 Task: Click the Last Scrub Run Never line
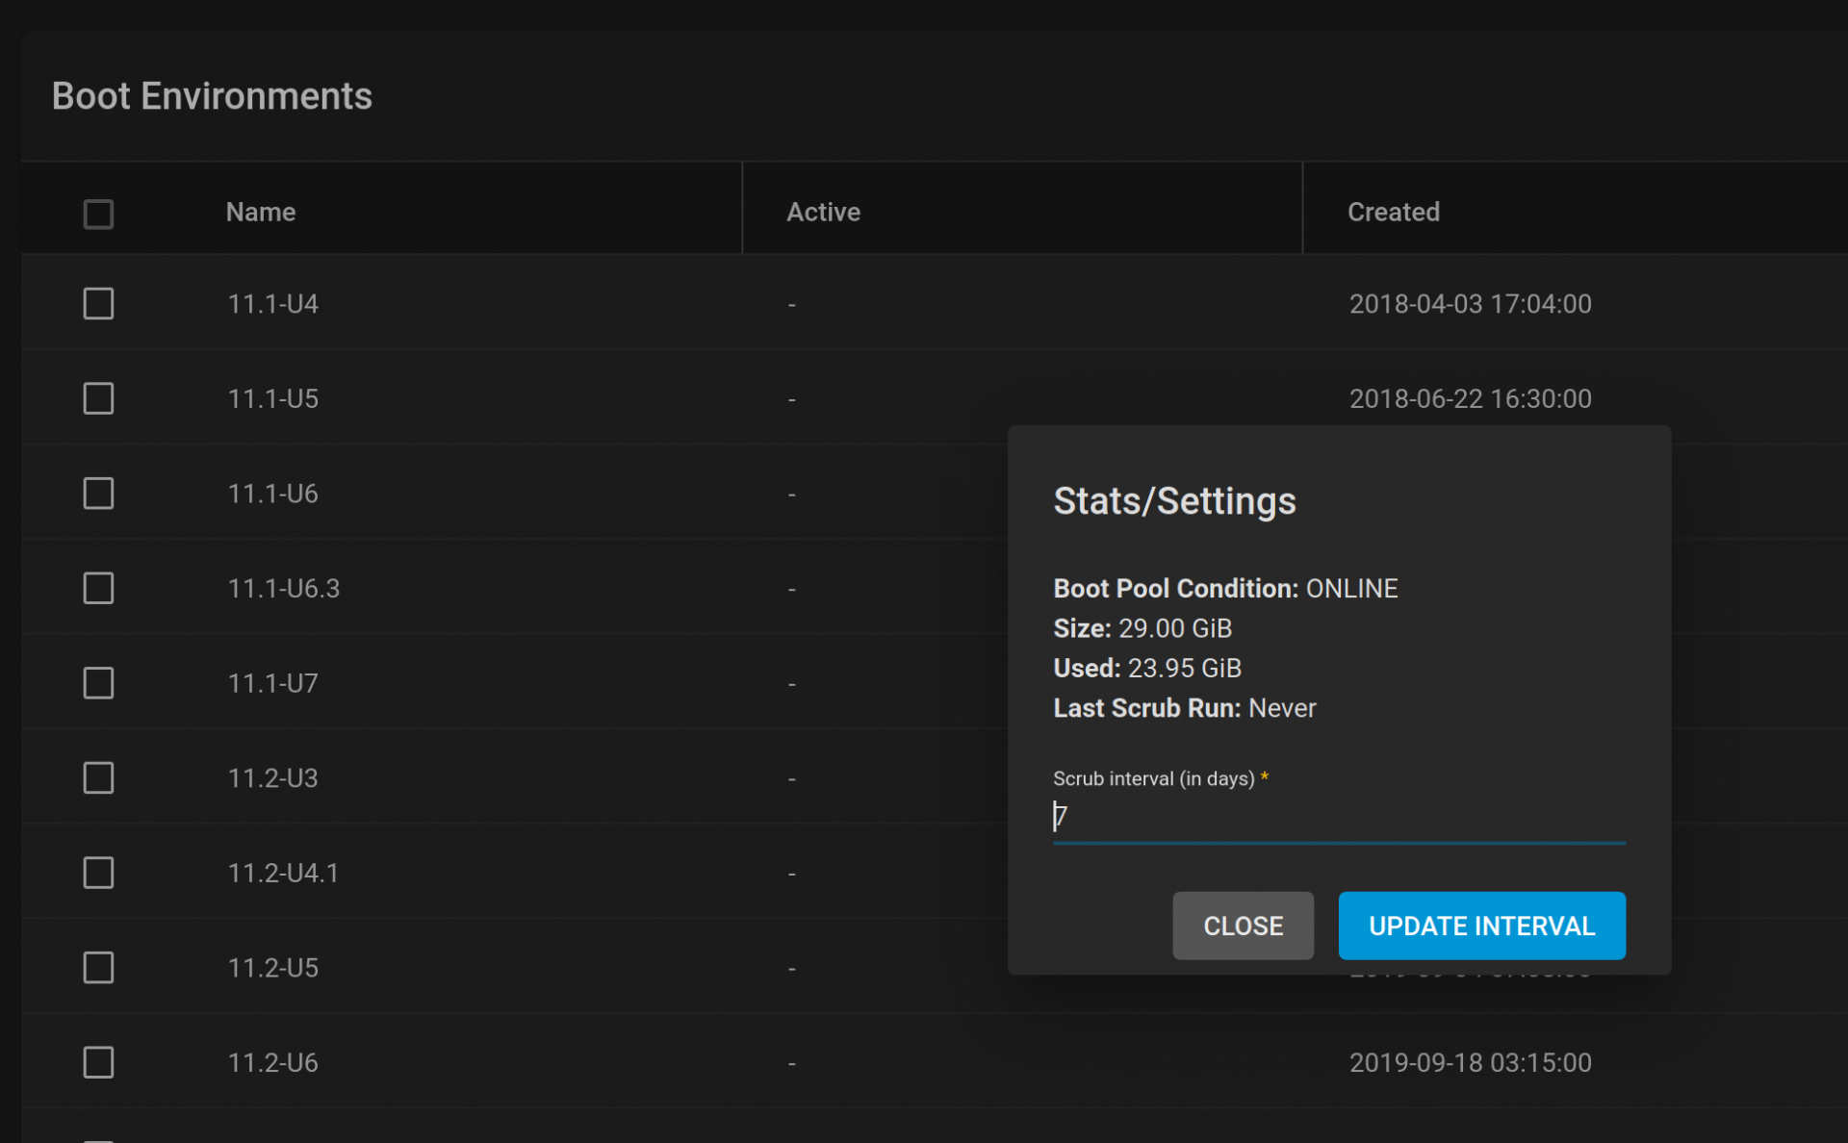(1184, 708)
